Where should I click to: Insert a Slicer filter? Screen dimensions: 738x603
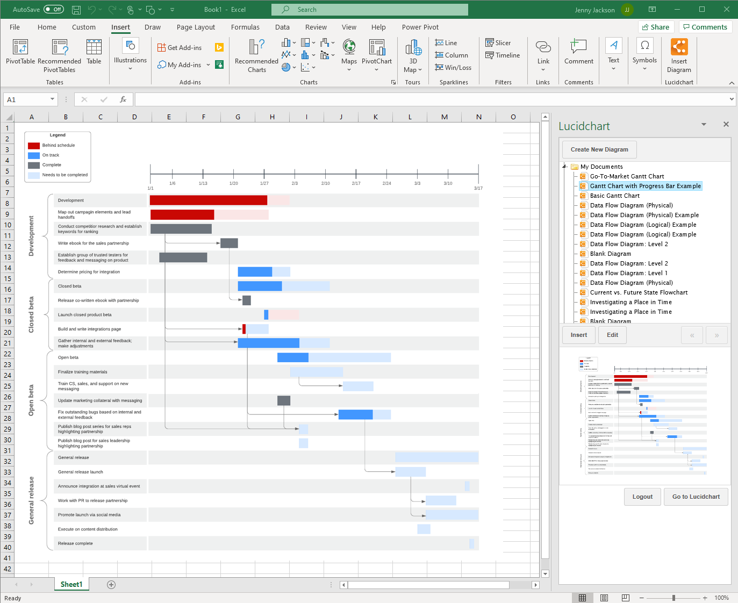click(x=498, y=42)
